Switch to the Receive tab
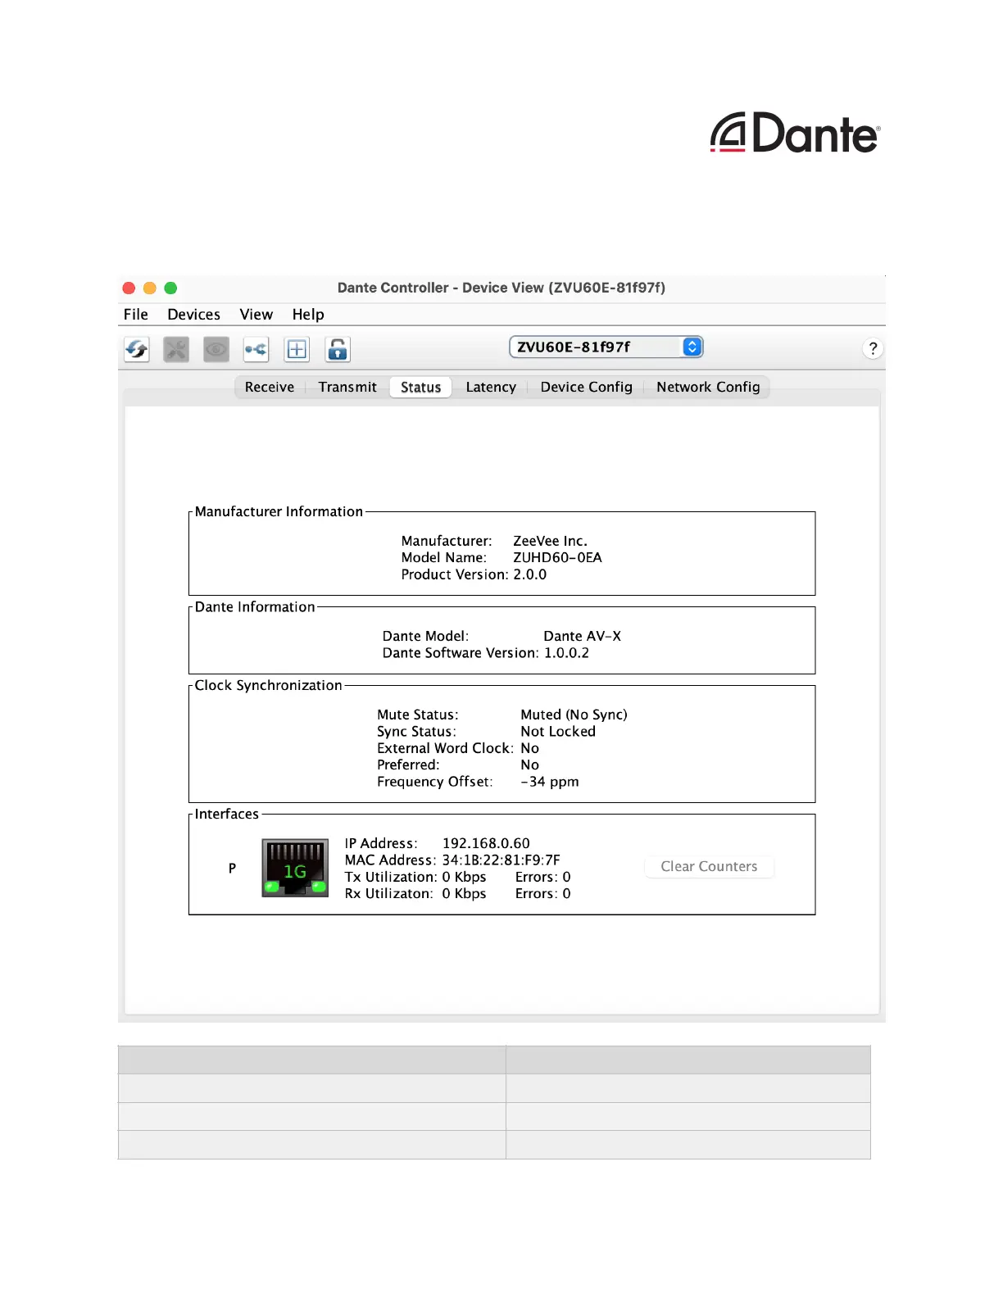 click(270, 387)
